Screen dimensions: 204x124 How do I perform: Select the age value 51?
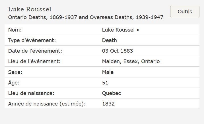(x=105, y=83)
